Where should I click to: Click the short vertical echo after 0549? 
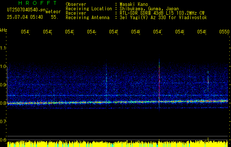tap(208, 80)
